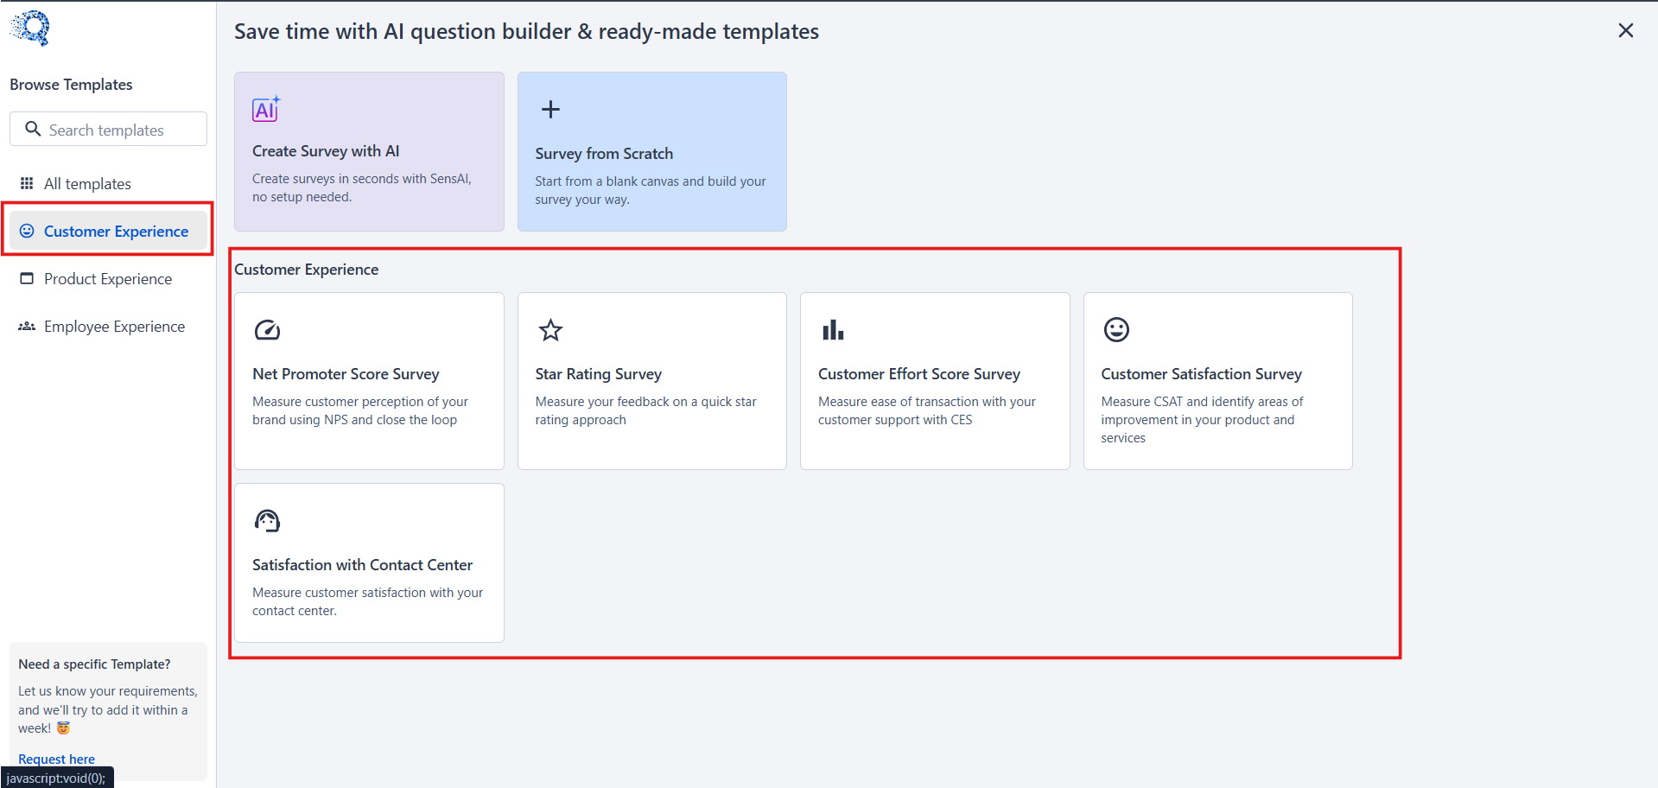Click the speedometer icon on the NPS card

(x=267, y=330)
